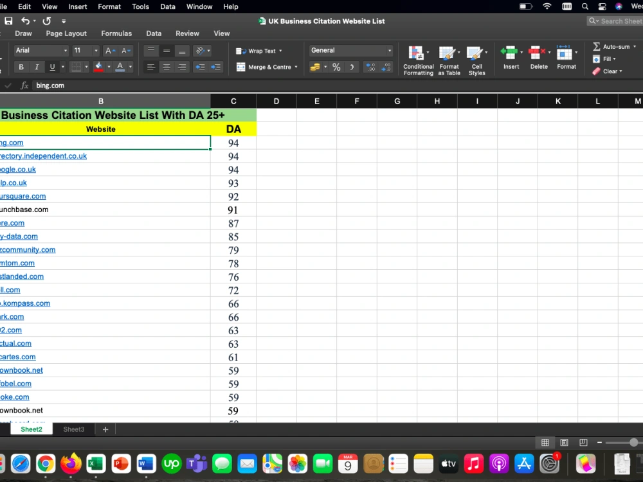Align cell text left
643x482 pixels.
[151, 67]
